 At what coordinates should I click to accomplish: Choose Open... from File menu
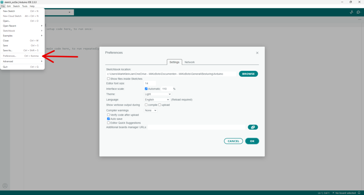(x=22, y=21)
